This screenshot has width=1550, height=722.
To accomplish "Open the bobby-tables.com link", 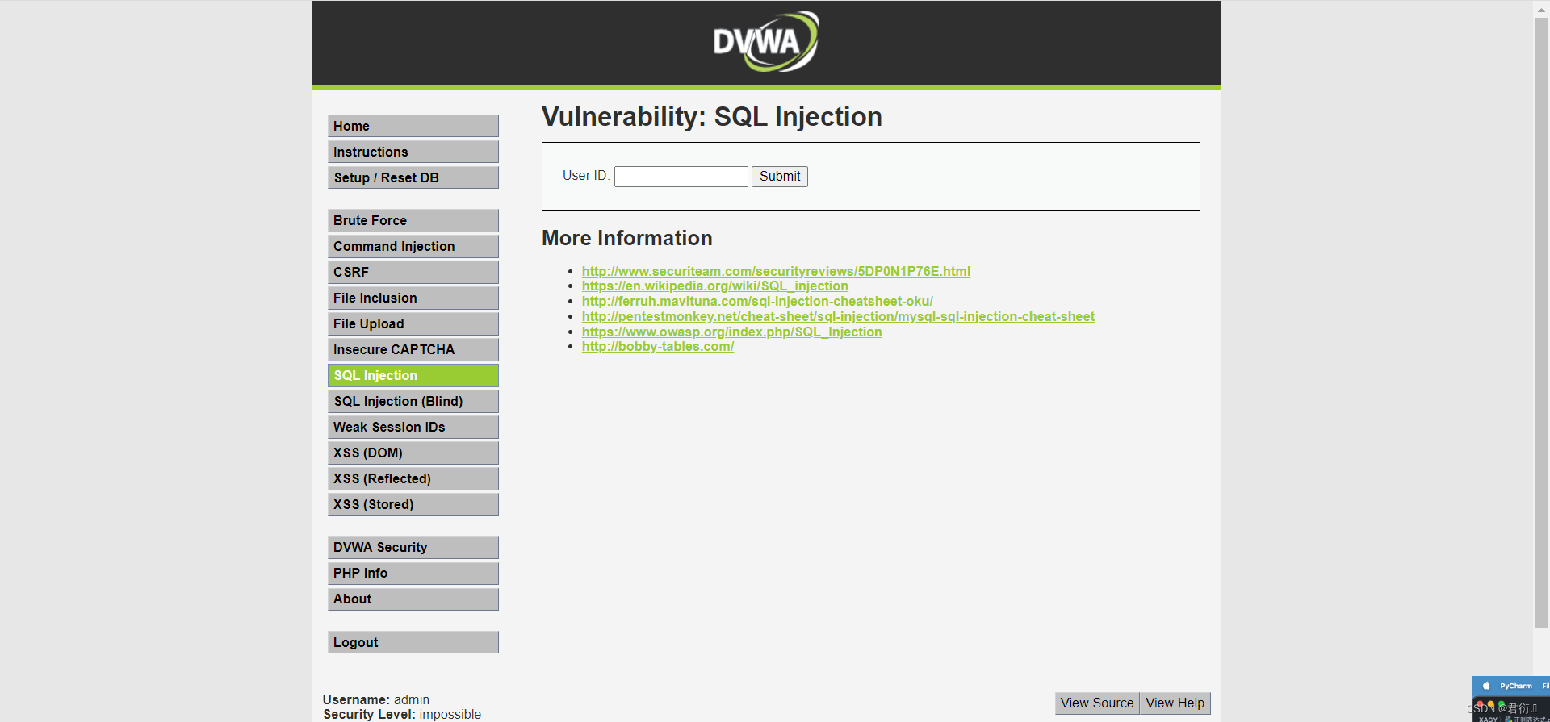I will pyautogui.click(x=658, y=346).
